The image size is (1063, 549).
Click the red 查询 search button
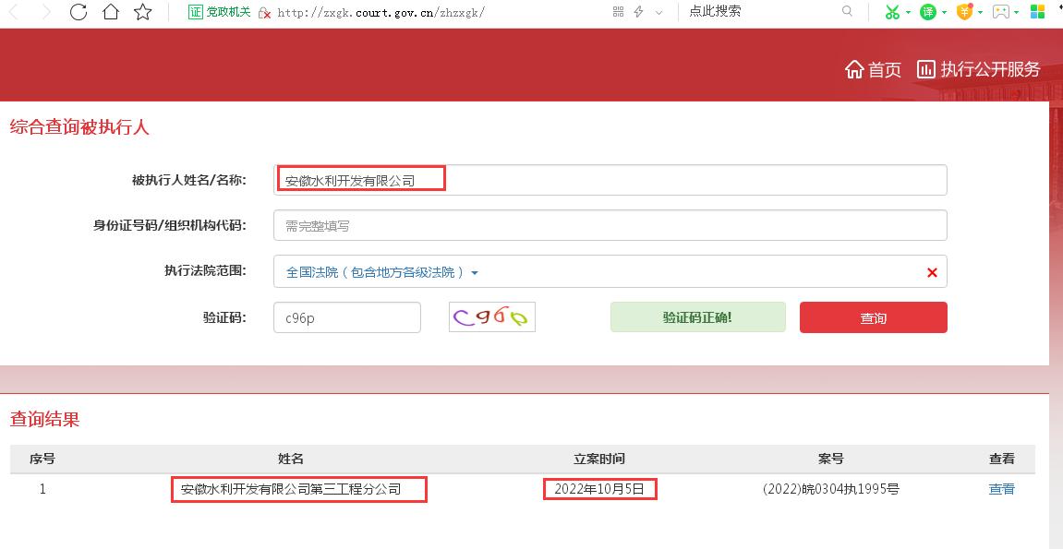[873, 316]
